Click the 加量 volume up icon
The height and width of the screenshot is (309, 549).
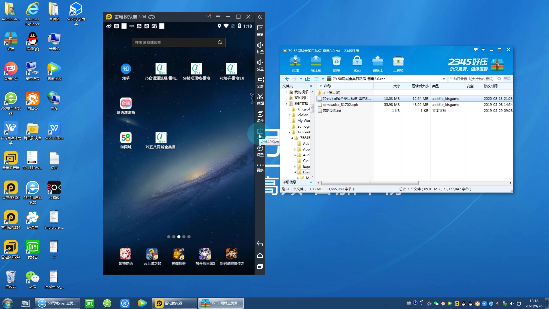coord(260,45)
